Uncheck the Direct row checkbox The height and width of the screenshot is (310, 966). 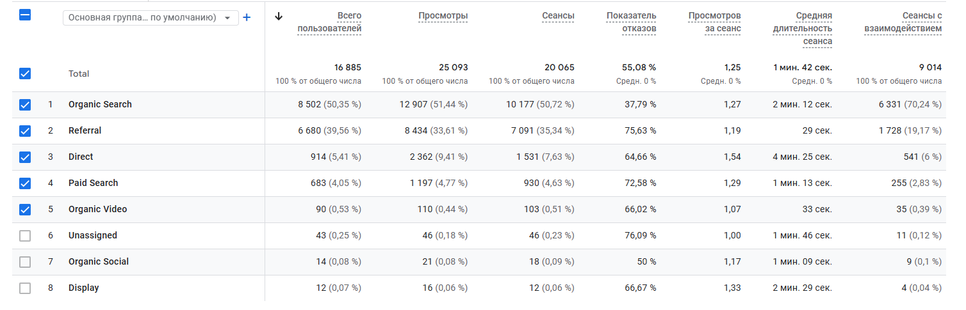25,157
